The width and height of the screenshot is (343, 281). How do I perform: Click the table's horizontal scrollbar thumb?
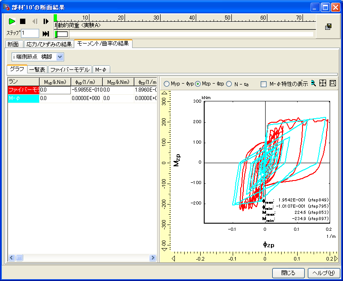click(19, 258)
